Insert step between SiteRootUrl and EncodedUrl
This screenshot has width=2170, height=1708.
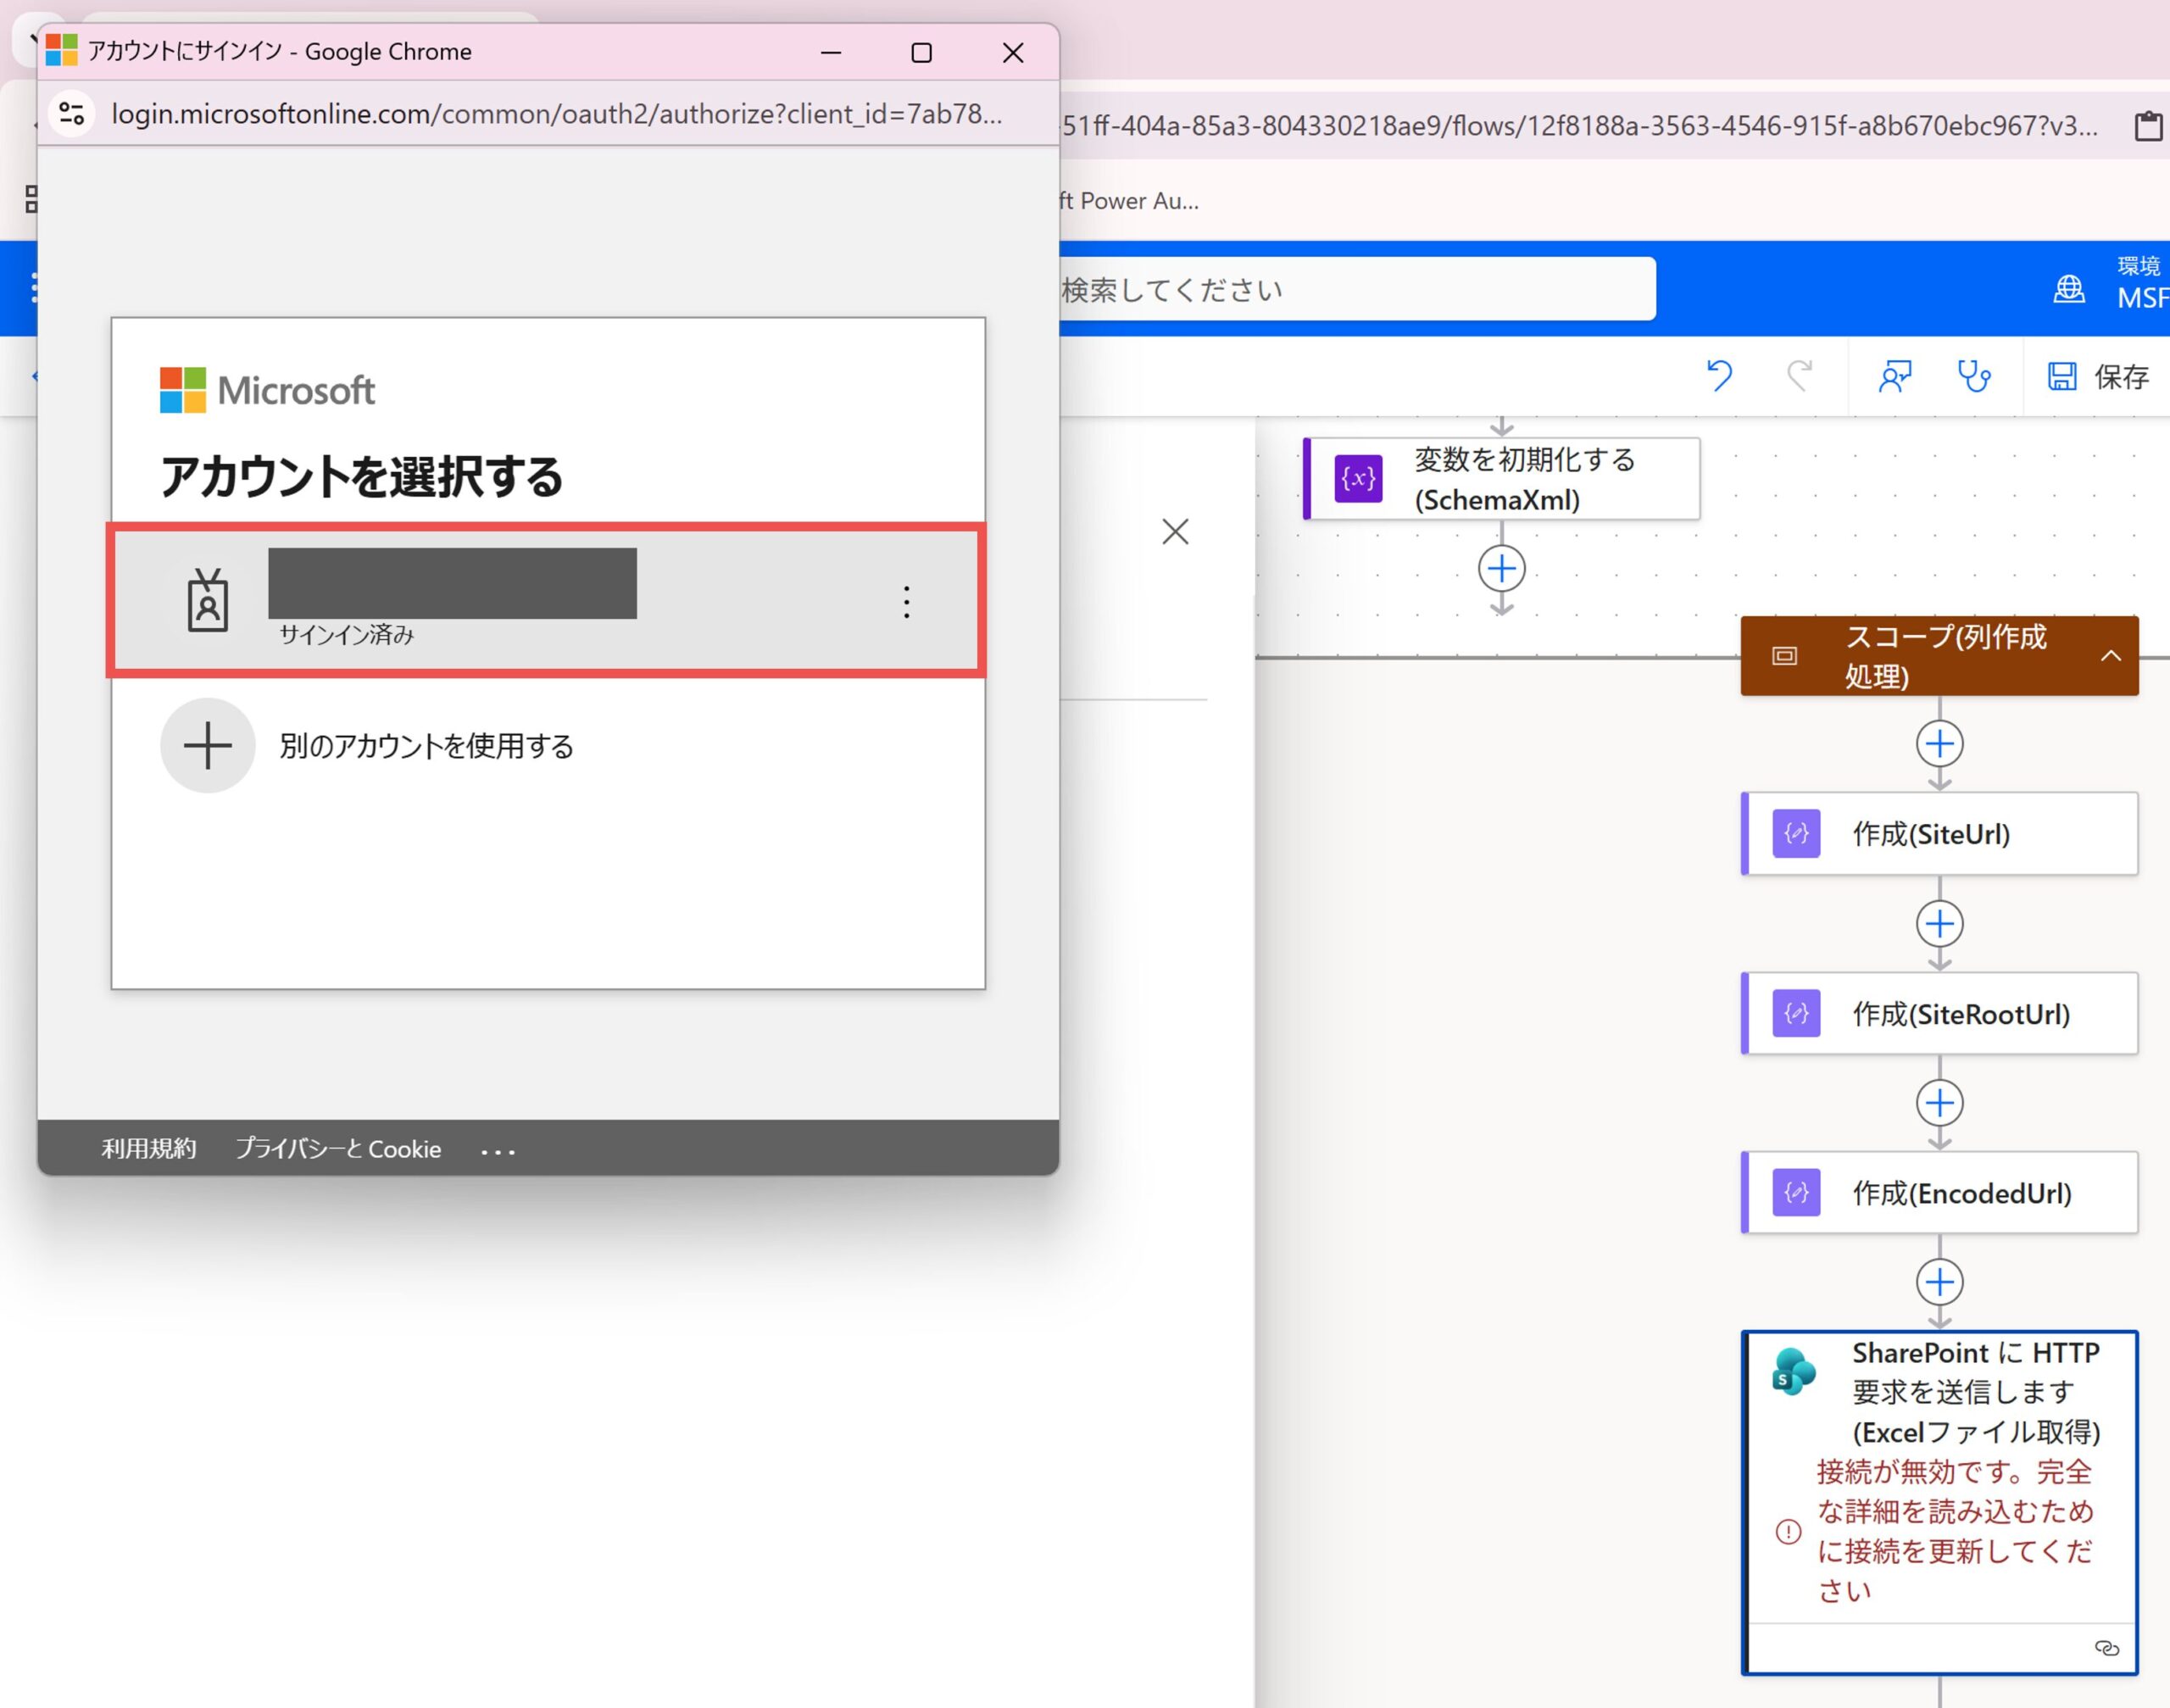tap(1939, 1103)
